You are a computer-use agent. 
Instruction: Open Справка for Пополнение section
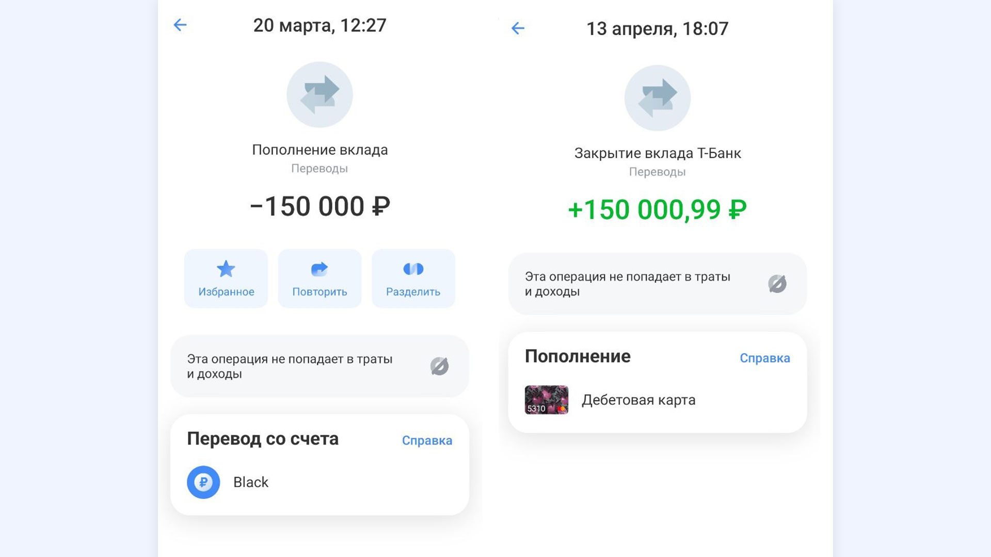pyautogui.click(x=764, y=358)
